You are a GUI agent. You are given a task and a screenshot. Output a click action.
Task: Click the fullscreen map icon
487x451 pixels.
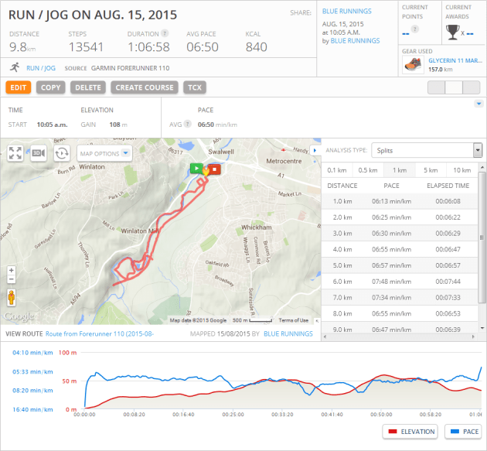[15, 153]
